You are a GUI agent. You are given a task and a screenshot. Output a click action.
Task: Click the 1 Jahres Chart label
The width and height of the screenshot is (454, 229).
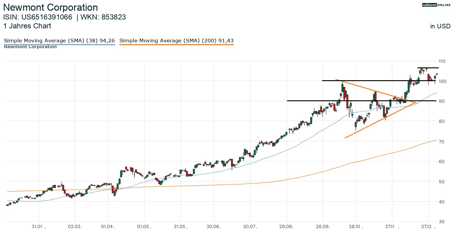(27, 26)
